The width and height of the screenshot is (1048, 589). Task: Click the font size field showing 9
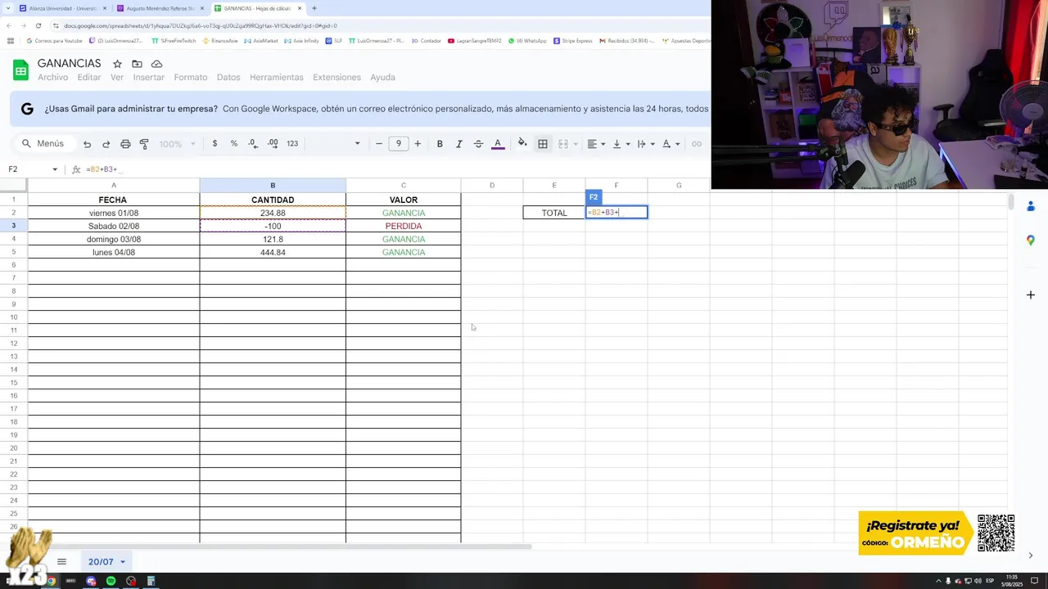(x=398, y=143)
